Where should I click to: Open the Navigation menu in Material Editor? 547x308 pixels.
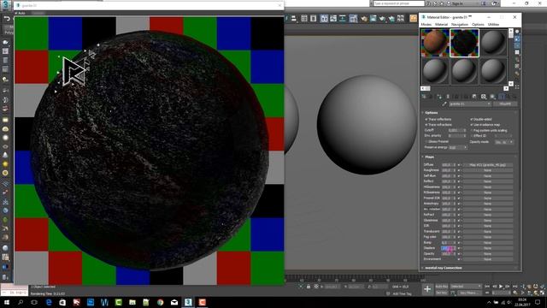pos(460,25)
